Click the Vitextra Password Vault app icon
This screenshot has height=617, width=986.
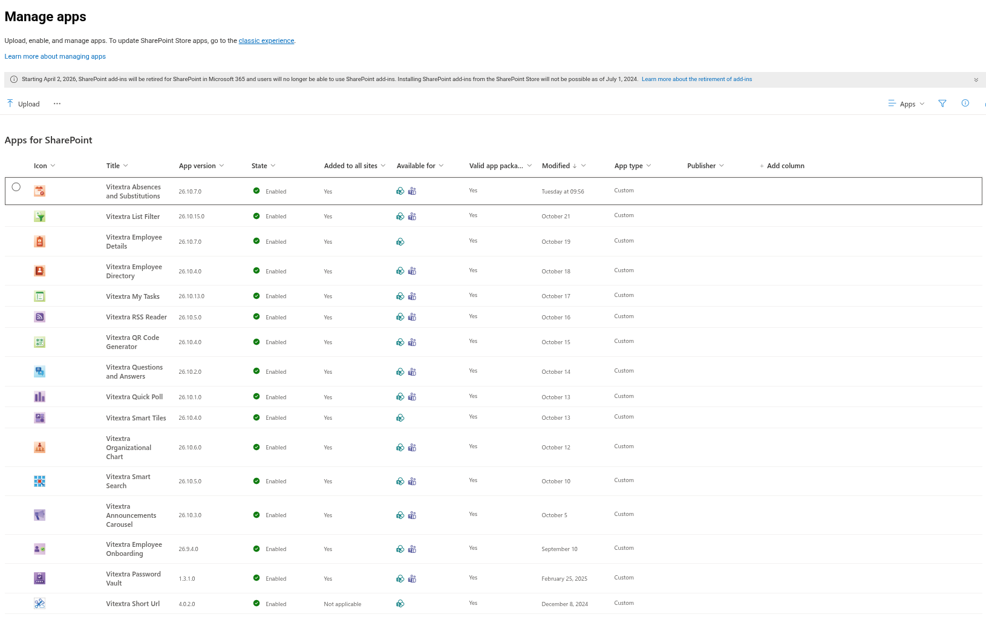[x=39, y=578]
